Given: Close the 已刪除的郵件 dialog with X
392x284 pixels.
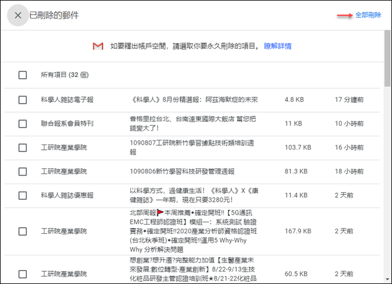Looking at the screenshot, I should coord(17,15).
